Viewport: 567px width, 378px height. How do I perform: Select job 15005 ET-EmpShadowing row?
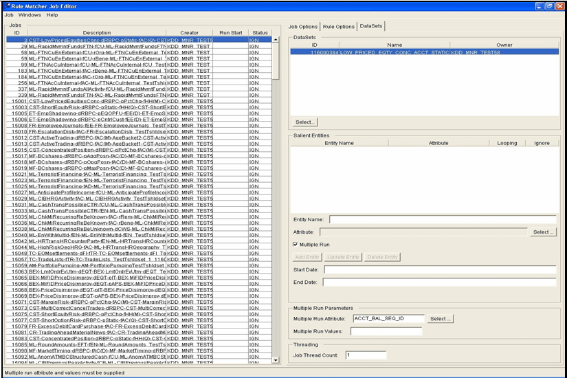139,113
